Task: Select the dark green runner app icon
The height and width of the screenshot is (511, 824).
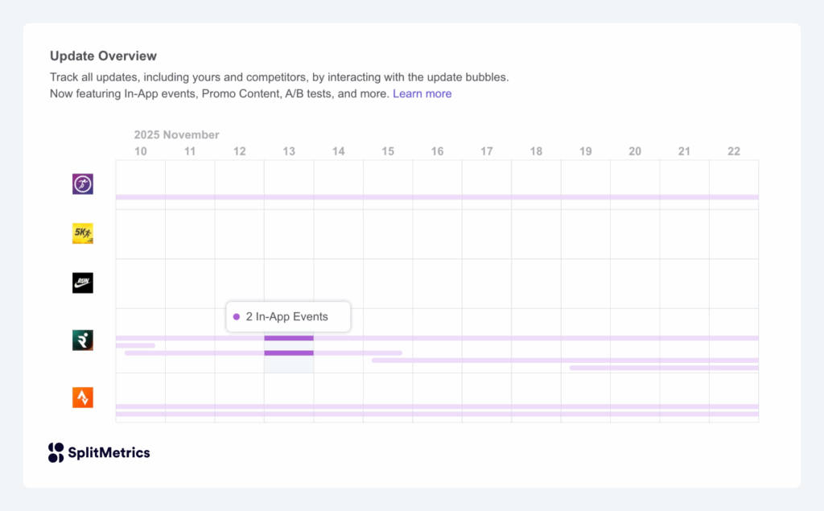Action: point(83,340)
